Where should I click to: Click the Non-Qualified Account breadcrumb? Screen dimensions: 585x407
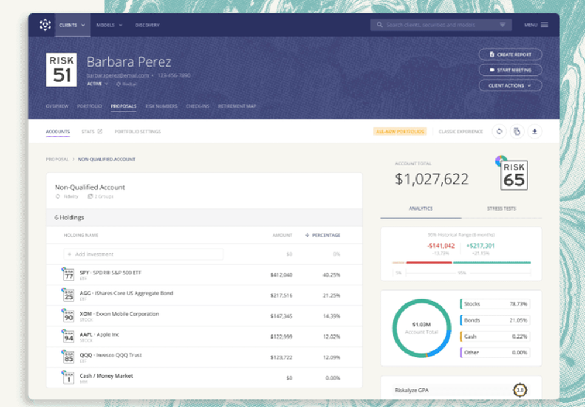106,159
